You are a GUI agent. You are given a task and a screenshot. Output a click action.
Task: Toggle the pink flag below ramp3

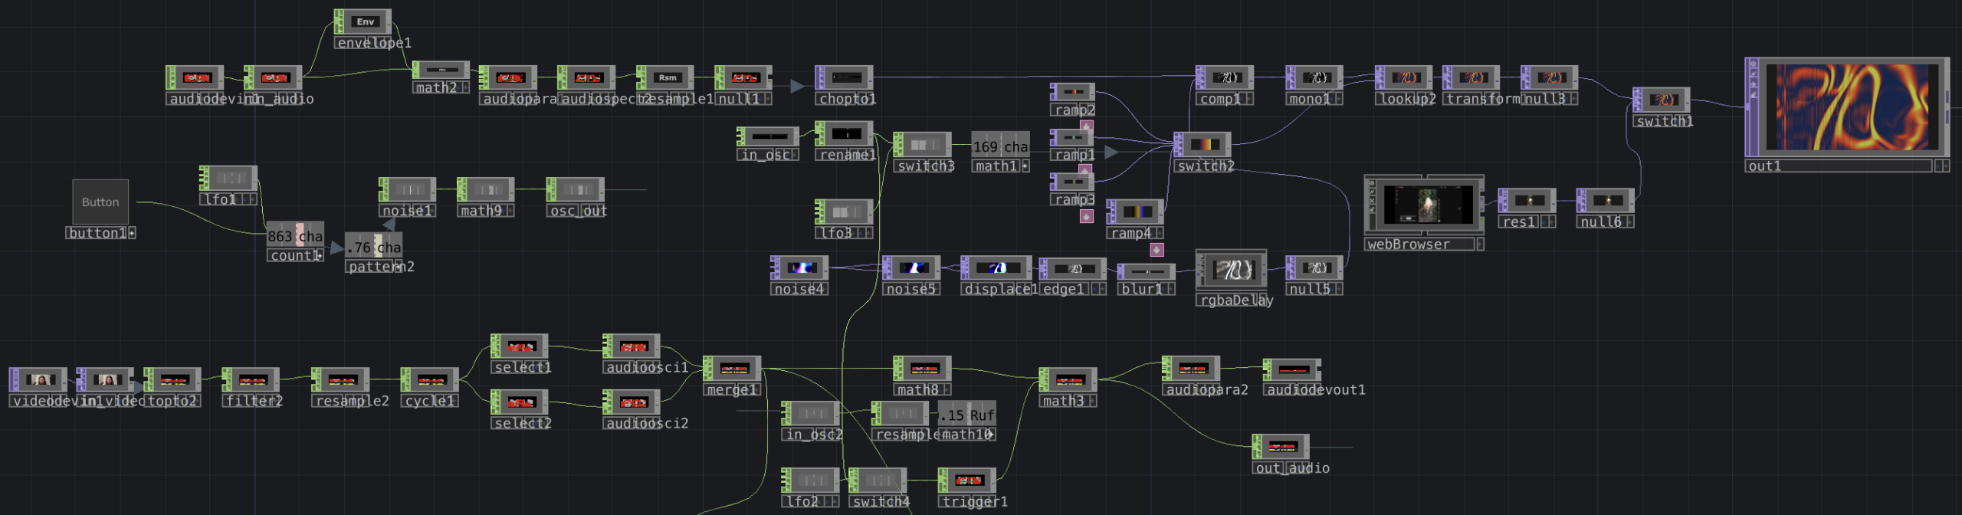click(x=1086, y=216)
